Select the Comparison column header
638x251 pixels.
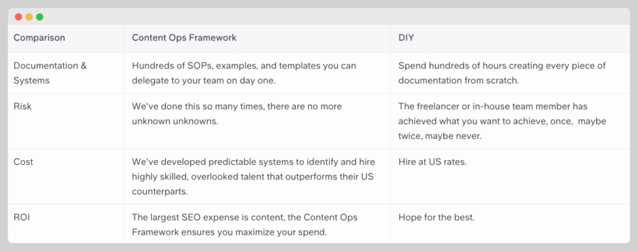coord(39,38)
